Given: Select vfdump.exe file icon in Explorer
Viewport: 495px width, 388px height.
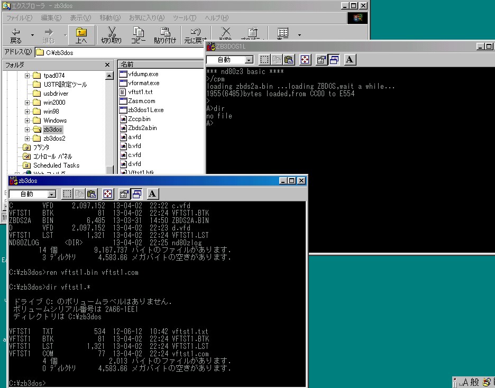Looking at the screenshot, I should [x=123, y=74].
